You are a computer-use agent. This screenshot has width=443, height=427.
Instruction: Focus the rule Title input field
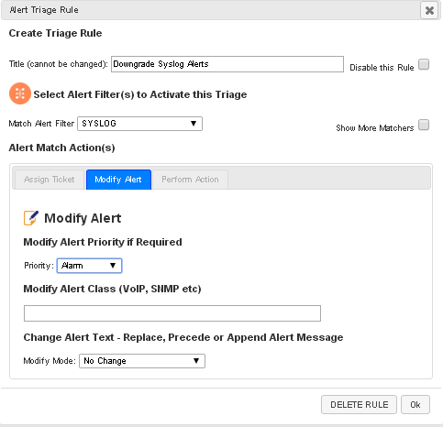[227, 64]
